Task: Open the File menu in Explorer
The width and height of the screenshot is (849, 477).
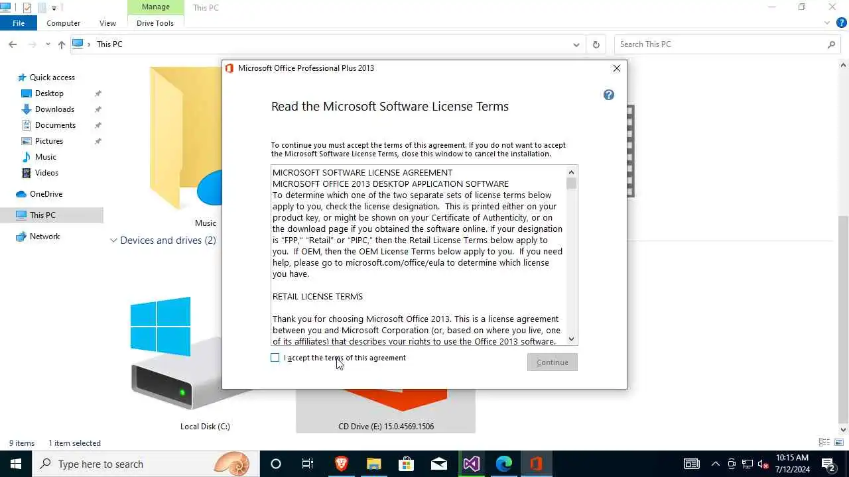Action: pyautogui.click(x=19, y=23)
